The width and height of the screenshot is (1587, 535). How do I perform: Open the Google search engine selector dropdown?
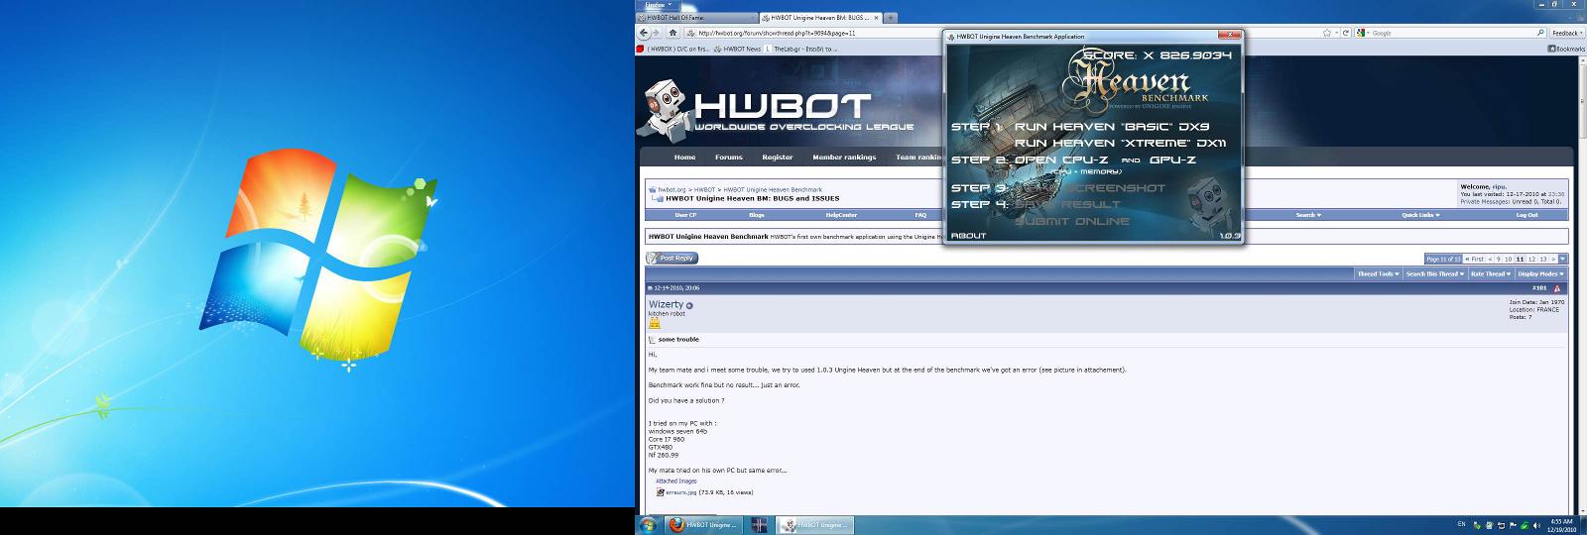(1363, 33)
